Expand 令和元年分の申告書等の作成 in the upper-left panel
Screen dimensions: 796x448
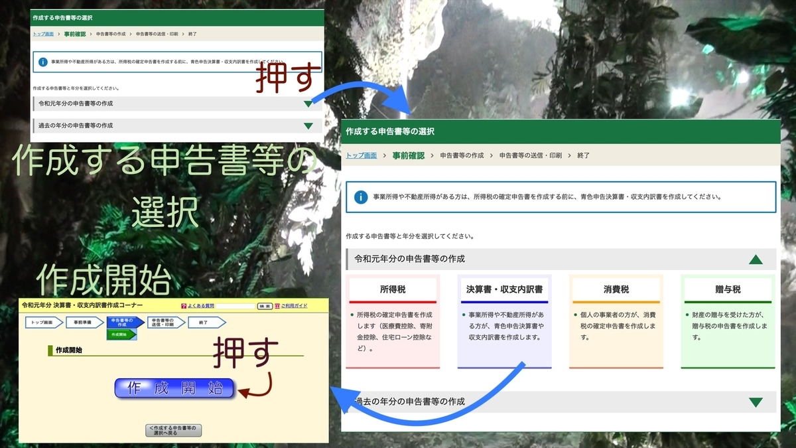[x=308, y=103]
